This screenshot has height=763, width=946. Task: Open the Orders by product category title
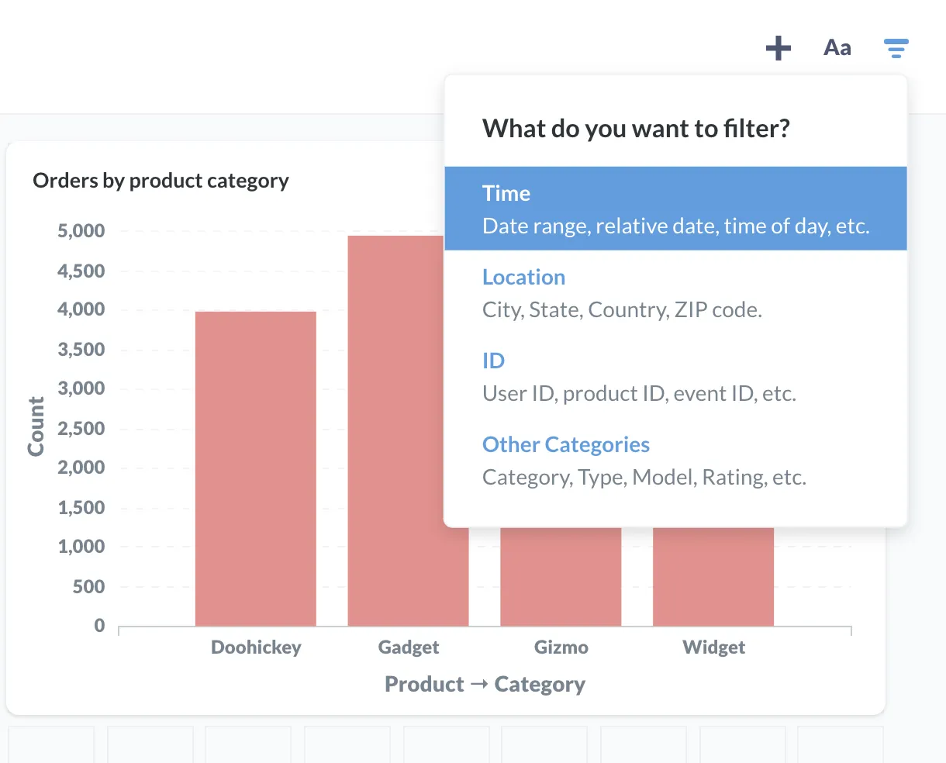tap(161, 181)
